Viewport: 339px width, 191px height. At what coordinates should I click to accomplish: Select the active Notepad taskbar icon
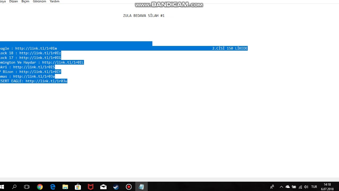pos(141,187)
